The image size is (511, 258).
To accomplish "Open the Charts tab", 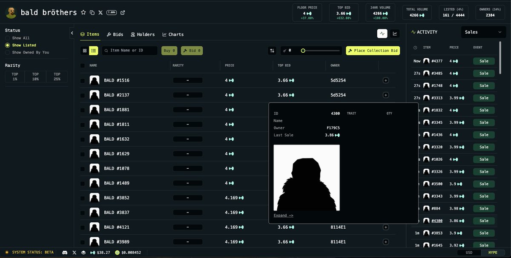I will click(x=173, y=34).
